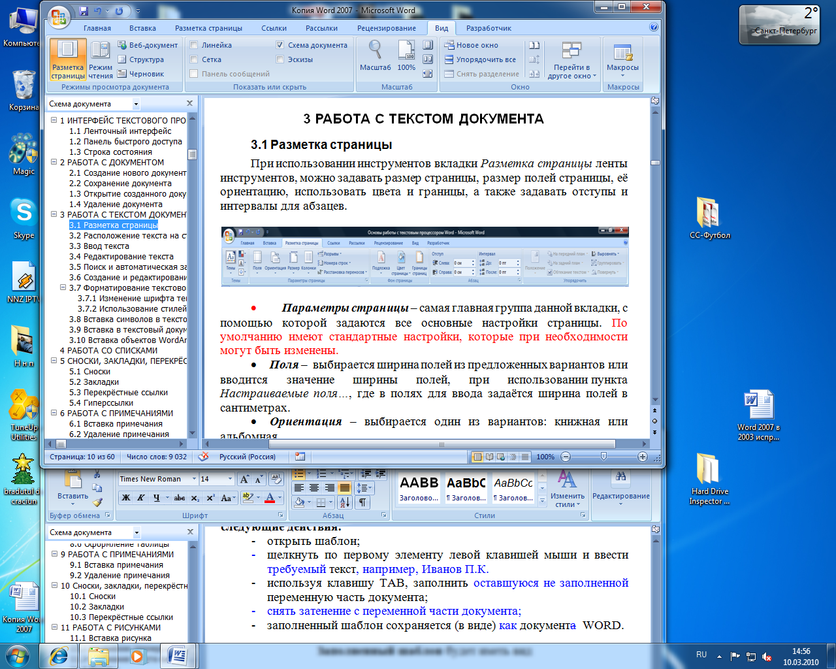The width and height of the screenshot is (836, 669).
Task: Click Веб-документ view button
Action: (x=148, y=45)
